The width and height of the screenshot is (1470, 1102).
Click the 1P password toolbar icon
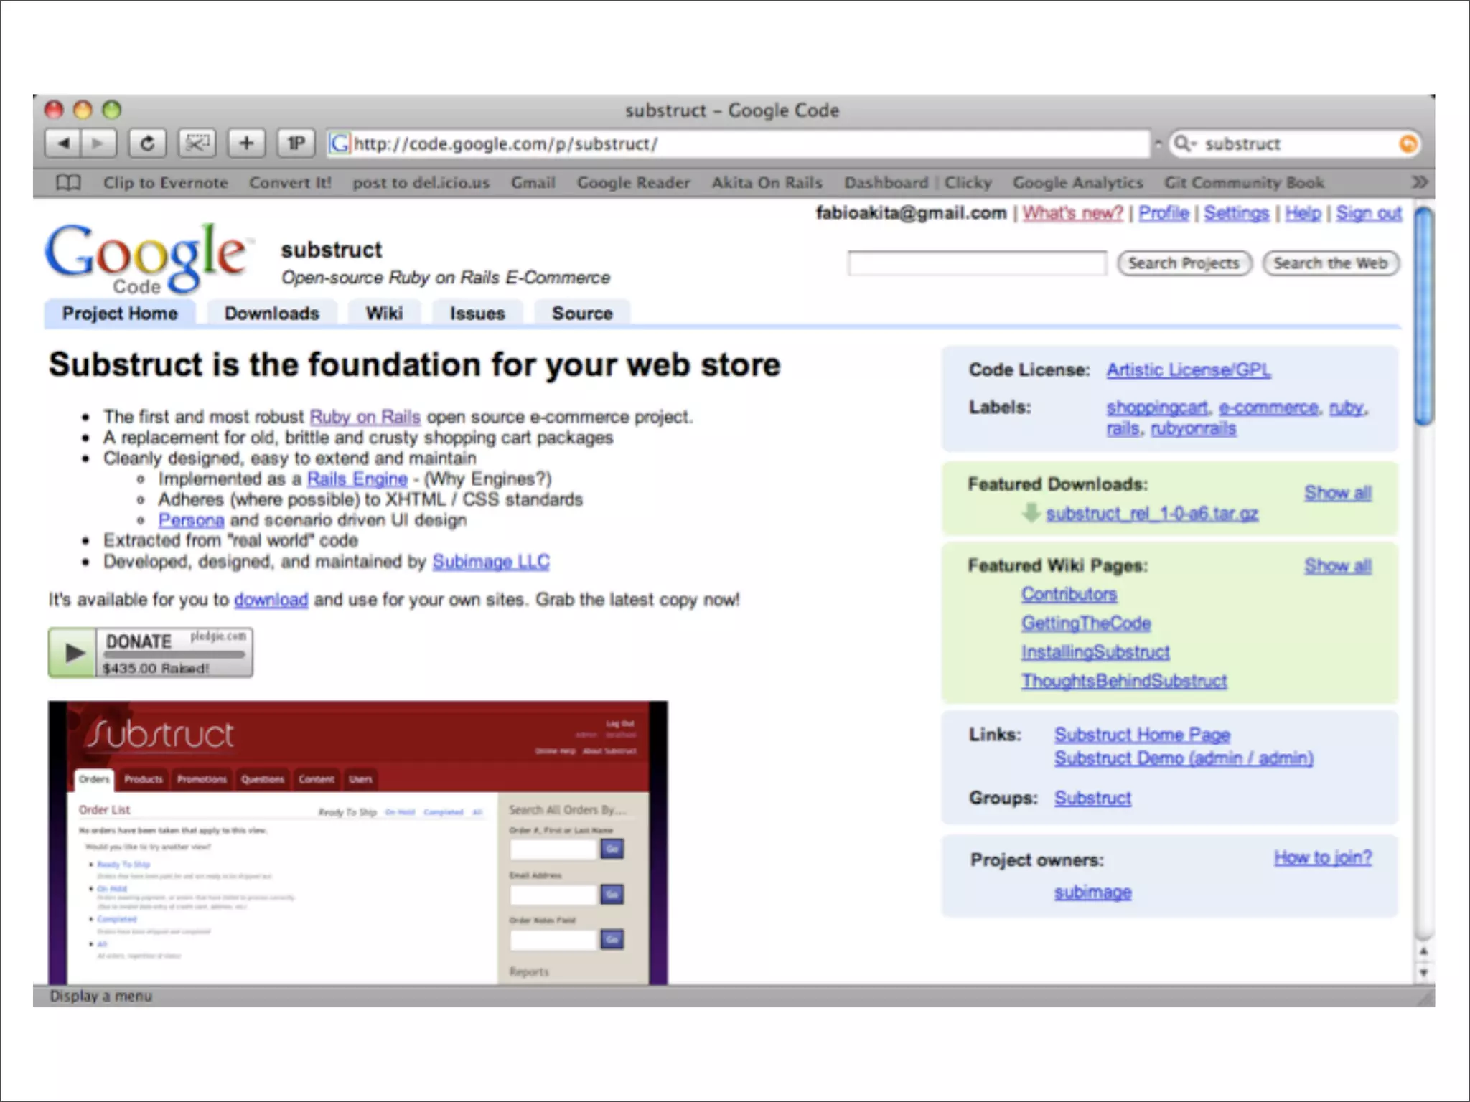pos(296,143)
